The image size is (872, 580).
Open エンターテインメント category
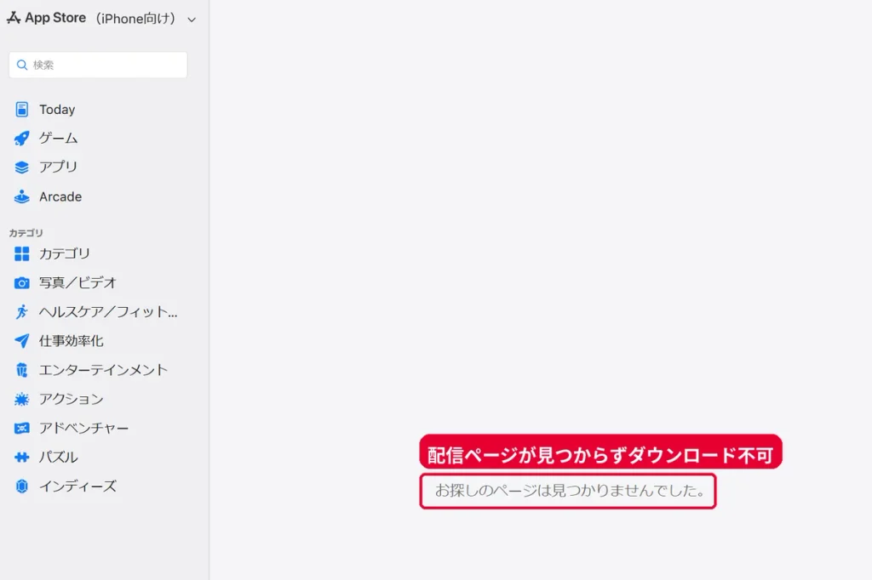pyautogui.click(x=103, y=369)
